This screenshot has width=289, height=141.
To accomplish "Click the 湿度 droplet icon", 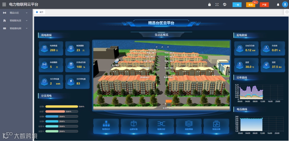I will coord(266,65).
